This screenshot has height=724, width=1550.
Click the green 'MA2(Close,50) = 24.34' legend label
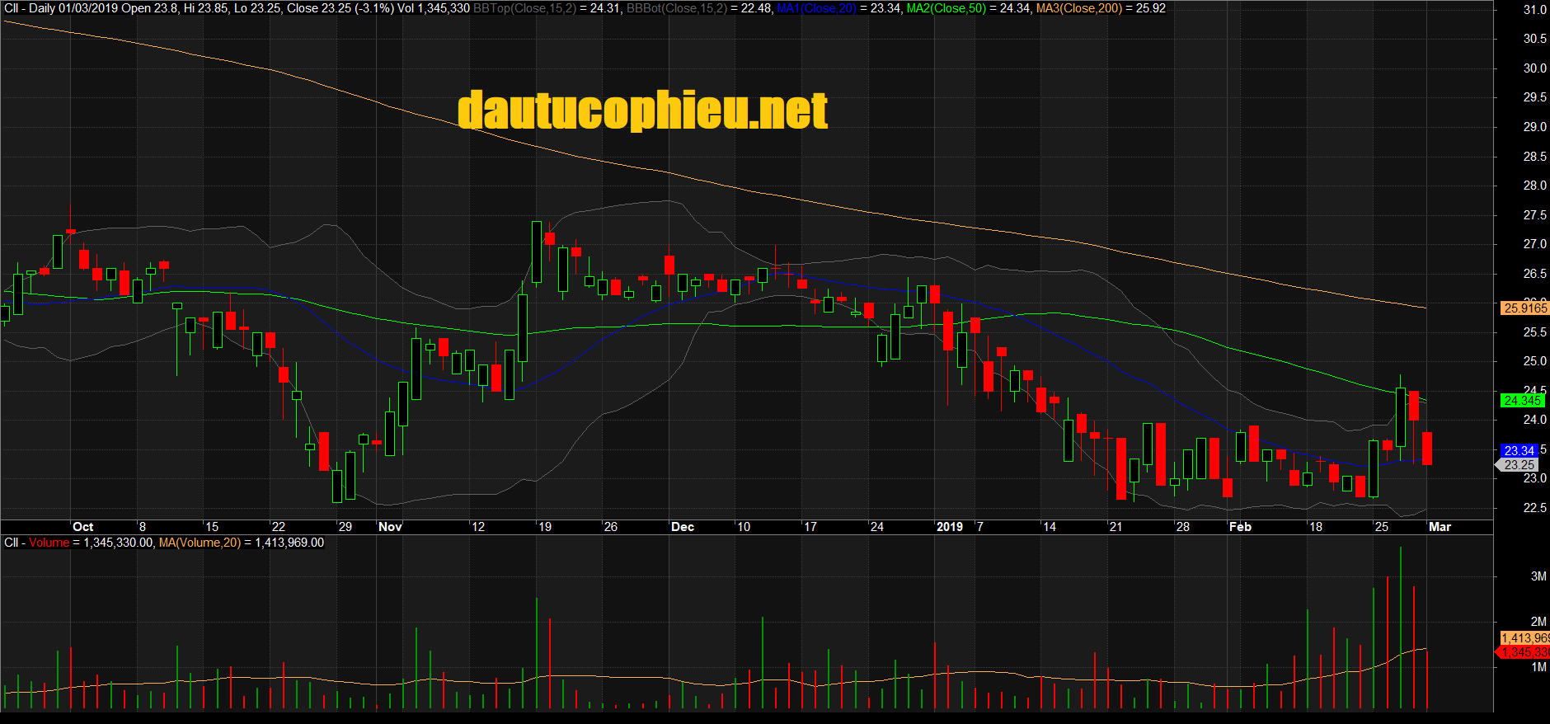tap(968, 8)
